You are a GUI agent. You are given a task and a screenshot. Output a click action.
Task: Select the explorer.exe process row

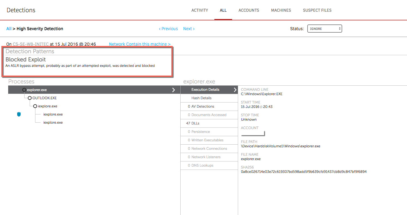pos(94,90)
